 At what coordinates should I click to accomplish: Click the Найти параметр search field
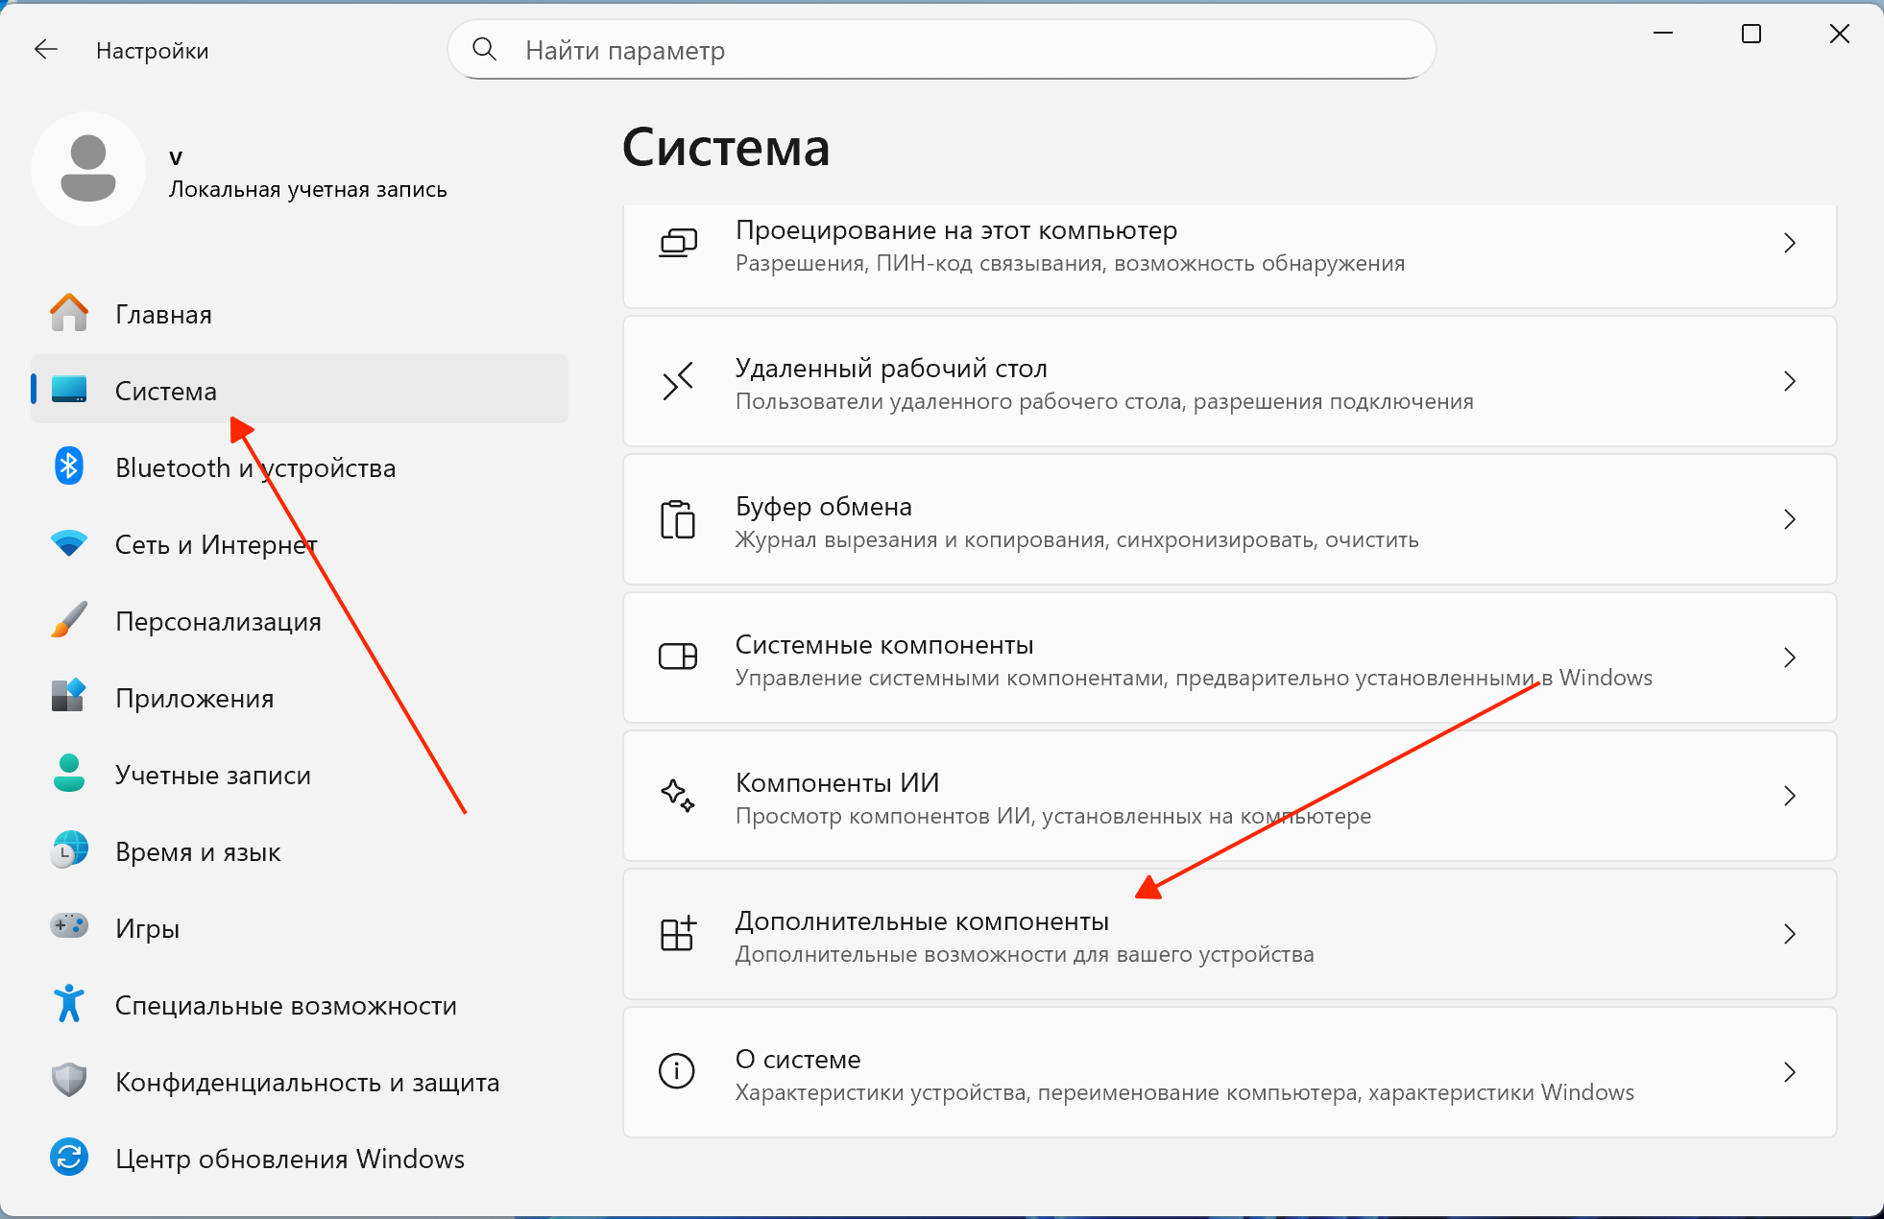coord(942,49)
